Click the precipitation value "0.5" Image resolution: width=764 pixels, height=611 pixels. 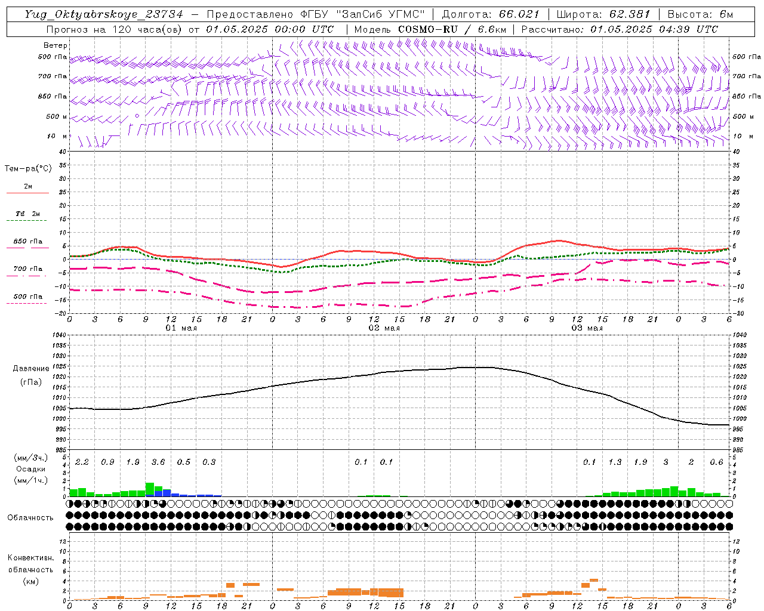(x=184, y=462)
